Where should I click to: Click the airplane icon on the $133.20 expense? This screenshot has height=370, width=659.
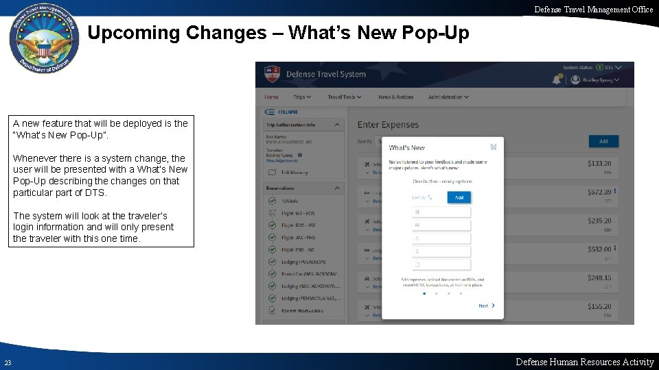coord(367,164)
